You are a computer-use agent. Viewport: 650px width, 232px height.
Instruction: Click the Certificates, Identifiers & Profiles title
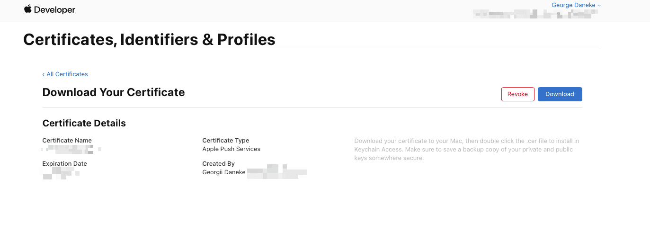[x=149, y=39]
